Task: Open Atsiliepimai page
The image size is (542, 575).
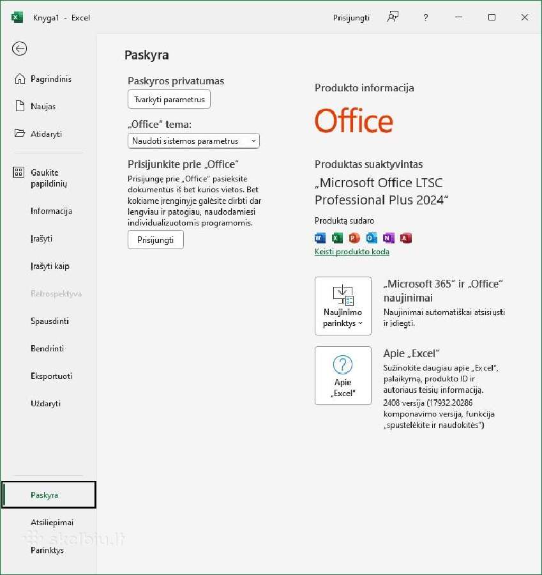Action: pyautogui.click(x=49, y=523)
